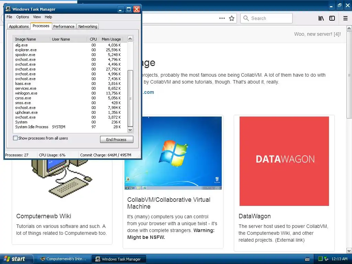Click the Processes: 27 status bar entry

17,155
